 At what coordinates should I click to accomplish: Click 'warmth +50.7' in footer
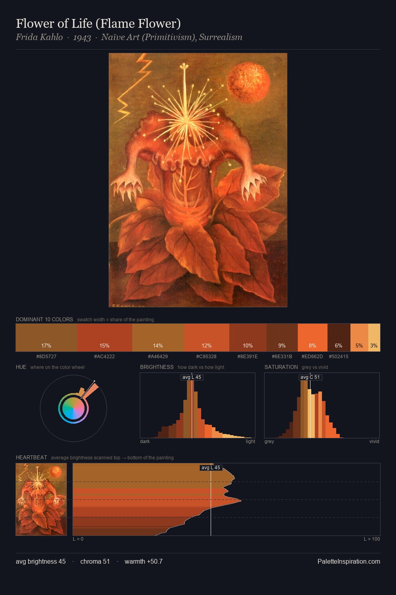144,561
